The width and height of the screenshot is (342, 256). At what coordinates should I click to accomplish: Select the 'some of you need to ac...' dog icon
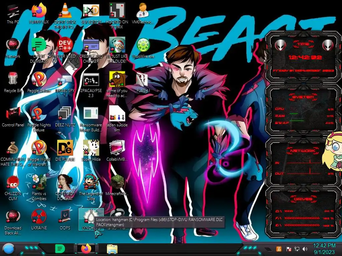[117, 84]
